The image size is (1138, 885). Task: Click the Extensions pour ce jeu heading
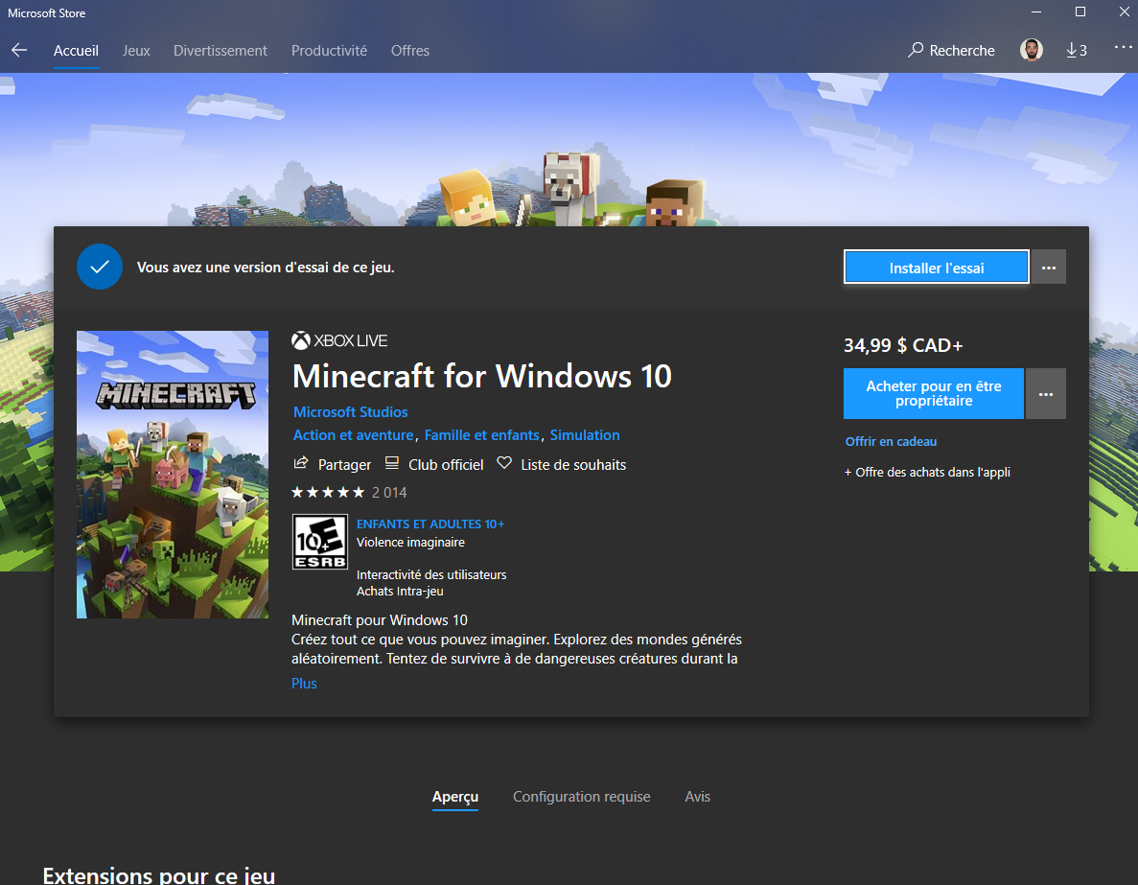(x=159, y=874)
